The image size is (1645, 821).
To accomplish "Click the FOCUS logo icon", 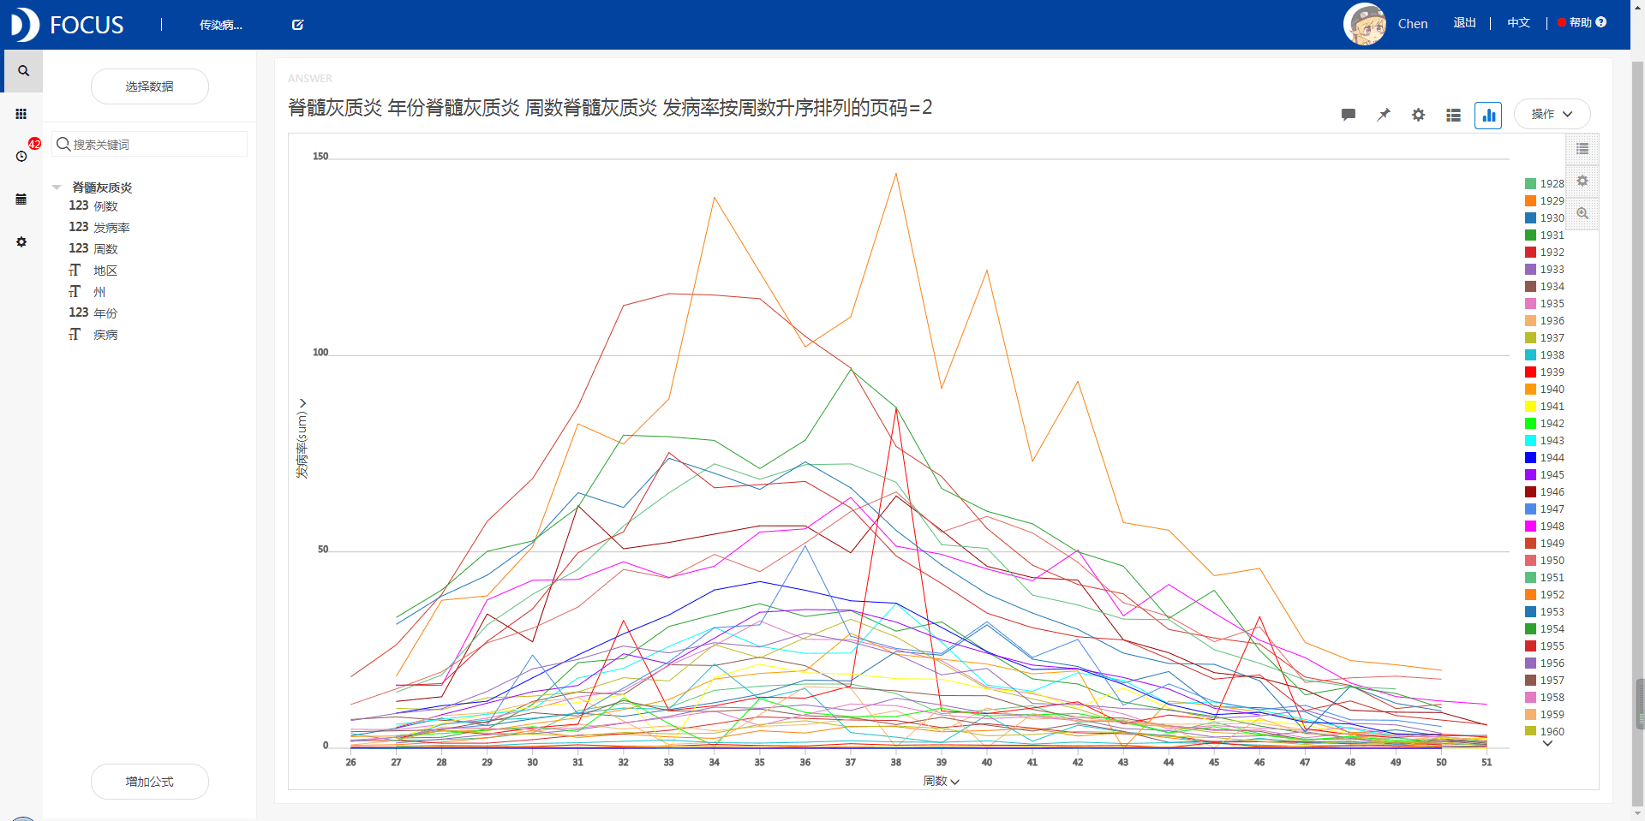I will 24,24.
